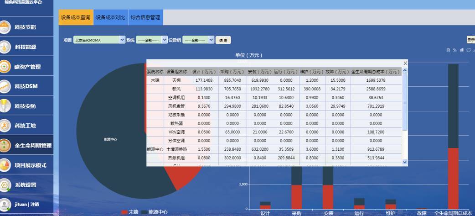The width and height of the screenshot is (475, 216).
Task: Select the 新风 row name cell
Action: 176,89
